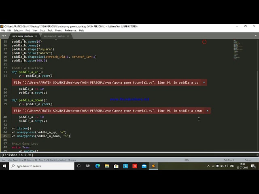Click the code minimap preview
The width and height of the screenshot is (259, 194).
pos(238,49)
